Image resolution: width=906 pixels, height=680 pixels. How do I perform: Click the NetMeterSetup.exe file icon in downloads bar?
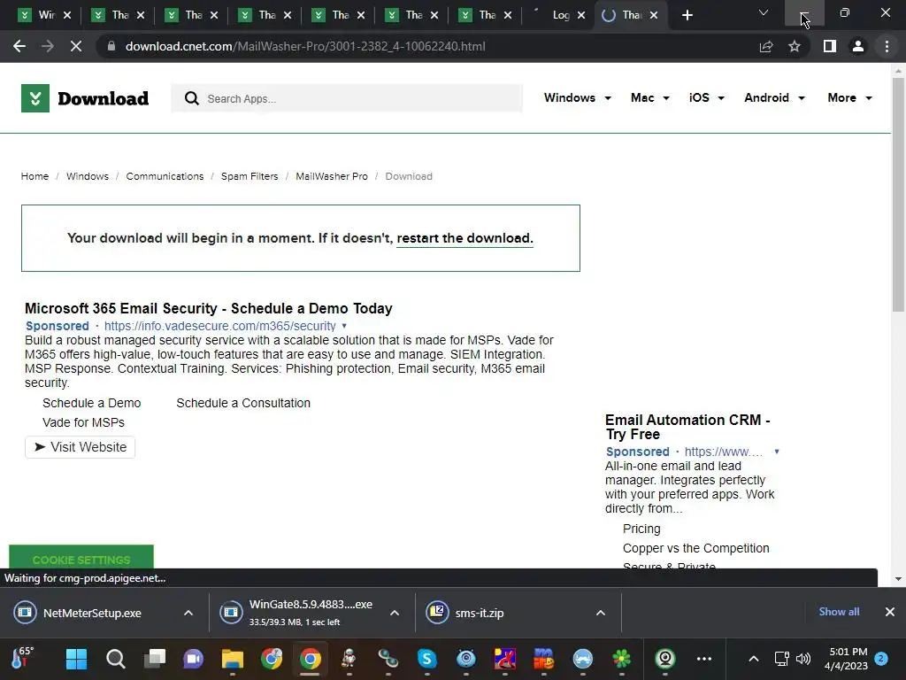coord(26,613)
